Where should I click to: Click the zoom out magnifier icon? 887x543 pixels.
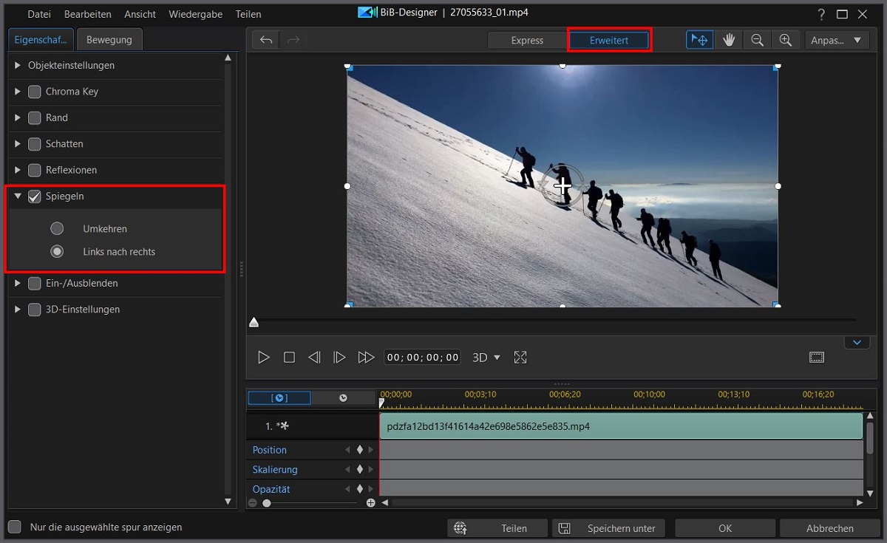(757, 40)
